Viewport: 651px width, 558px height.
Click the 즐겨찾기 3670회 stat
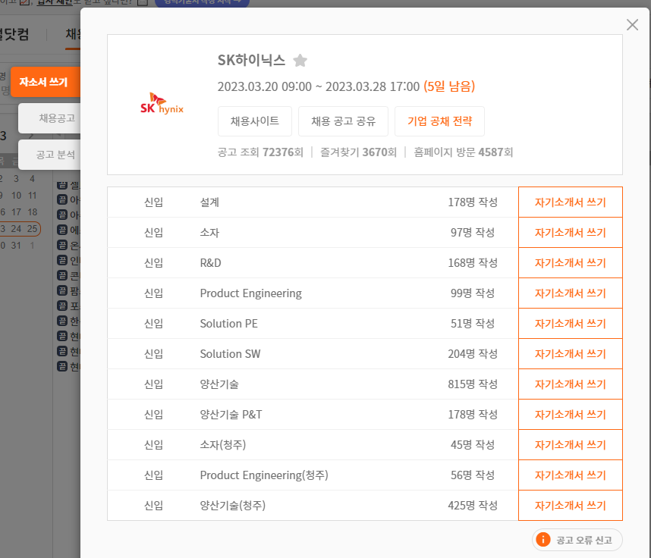coord(358,152)
